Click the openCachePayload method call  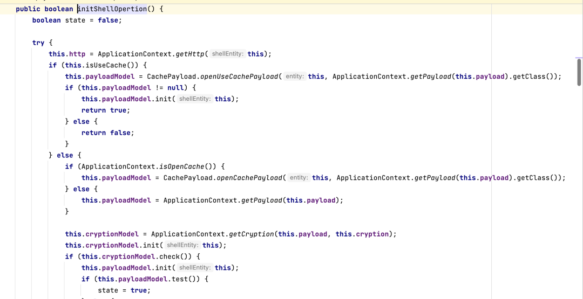point(250,178)
